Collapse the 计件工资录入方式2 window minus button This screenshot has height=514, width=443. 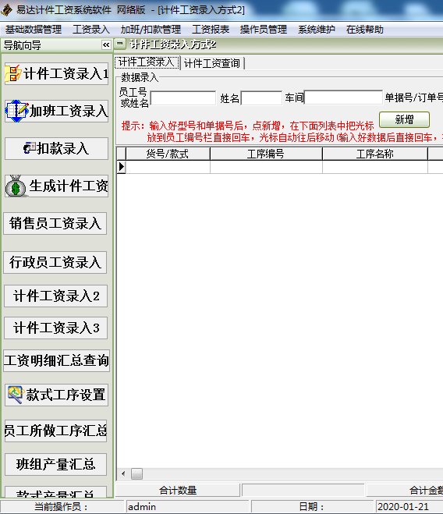[x=120, y=43]
